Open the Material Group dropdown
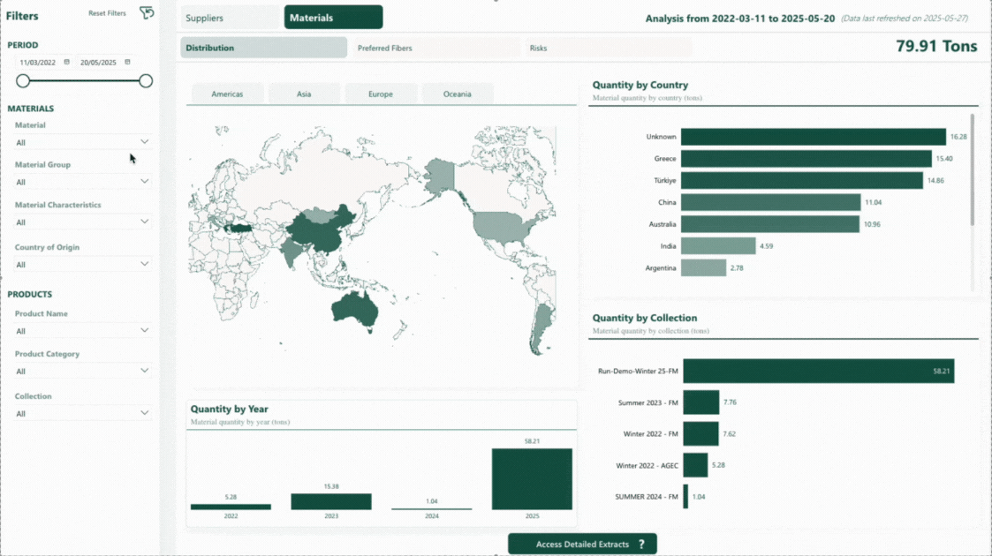Image resolution: width=992 pixels, height=556 pixels. [145, 181]
